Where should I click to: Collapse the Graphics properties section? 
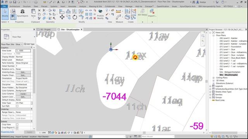pos(31,47)
